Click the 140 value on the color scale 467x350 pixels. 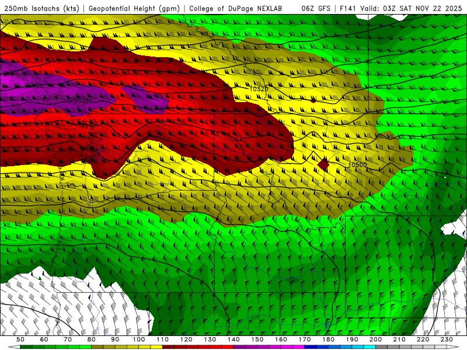[233, 339]
